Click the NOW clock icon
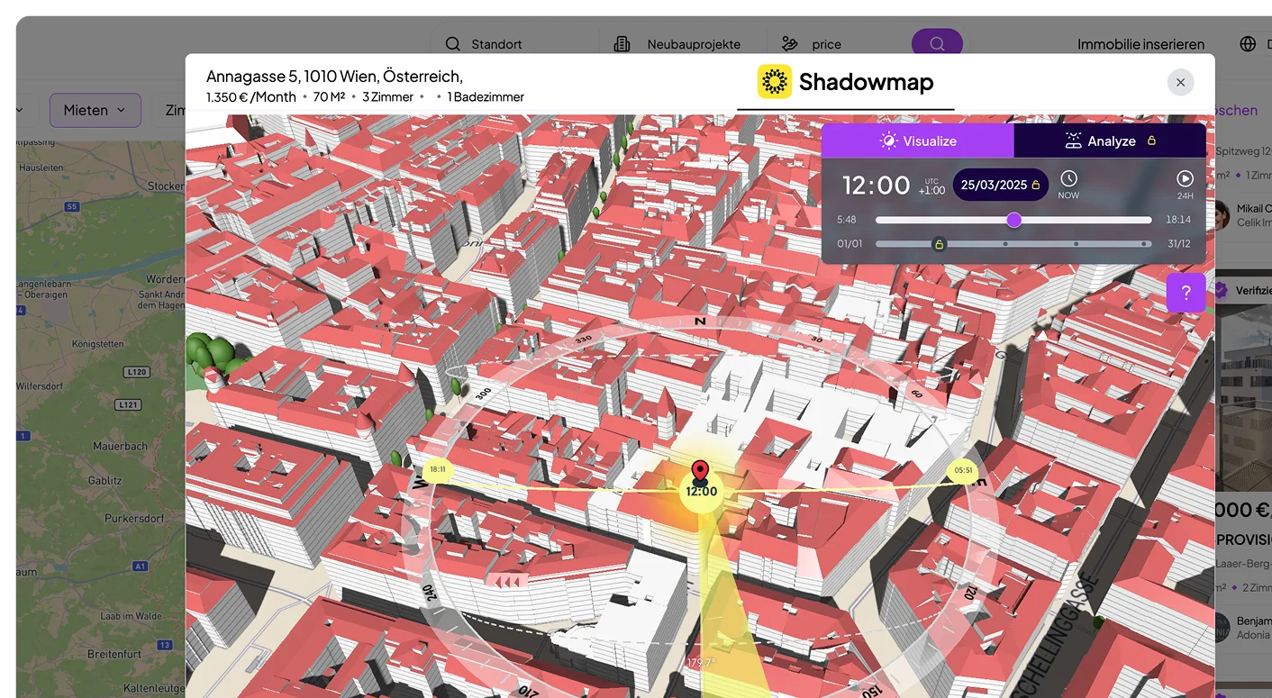Screen dimensions: 1272x698 click(1068, 177)
